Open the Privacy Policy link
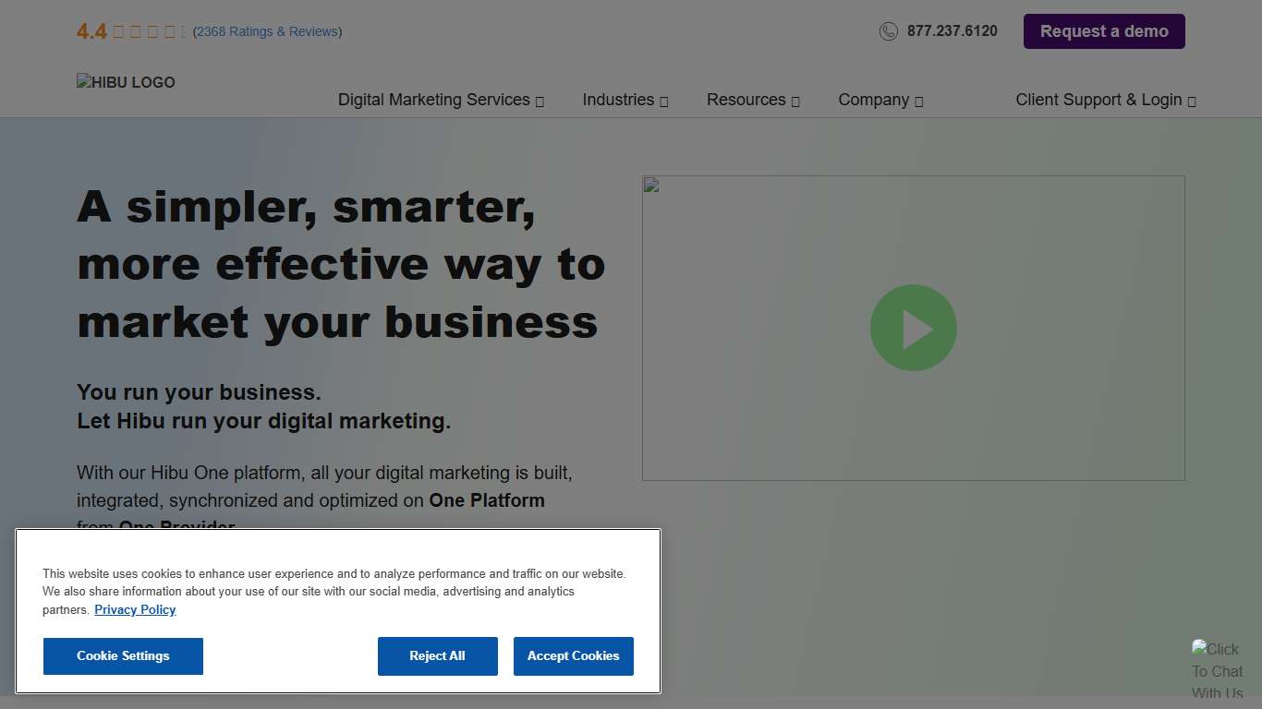Screen dimensions: 1262x709 point(135,609)
